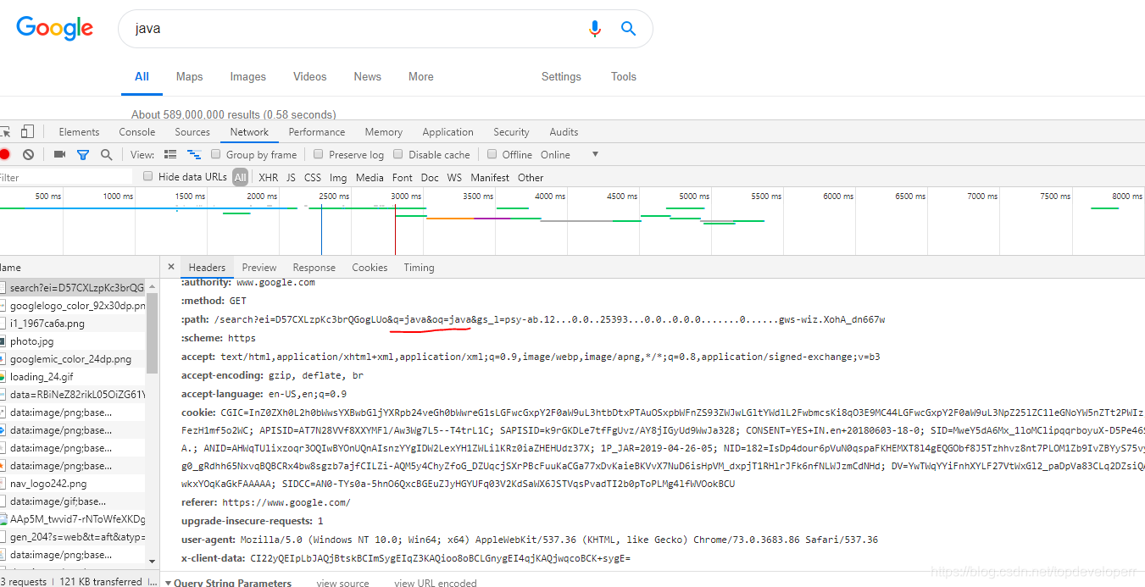Toggle the overview waterfall view icon
Image resolution: width=1145 pixels, height=587 pixels.
pos(194,154)
